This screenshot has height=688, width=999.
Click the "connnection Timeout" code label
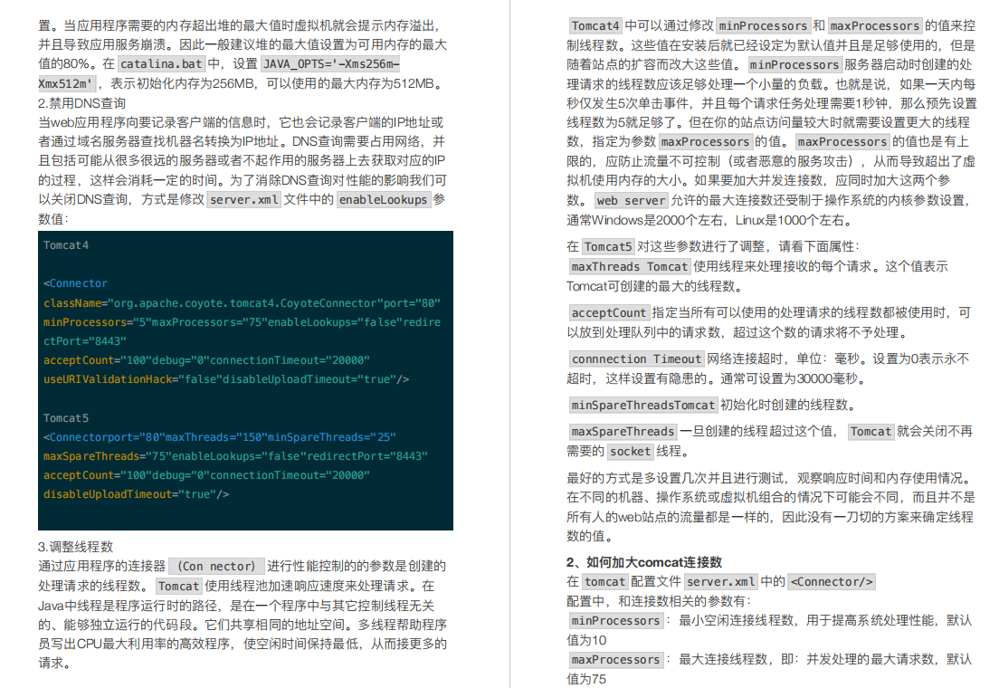pos(636,359)
